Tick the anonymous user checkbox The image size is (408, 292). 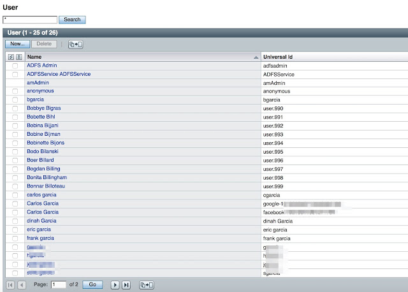[x=15, y=91]
